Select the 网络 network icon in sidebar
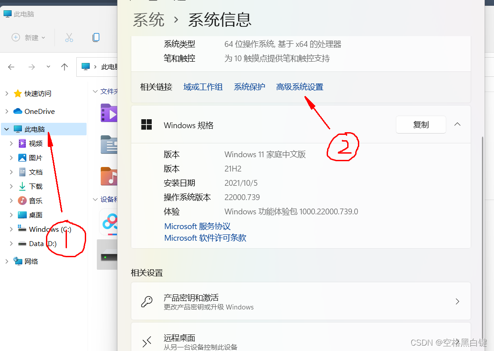494x351 pixels. click(18, 261)
